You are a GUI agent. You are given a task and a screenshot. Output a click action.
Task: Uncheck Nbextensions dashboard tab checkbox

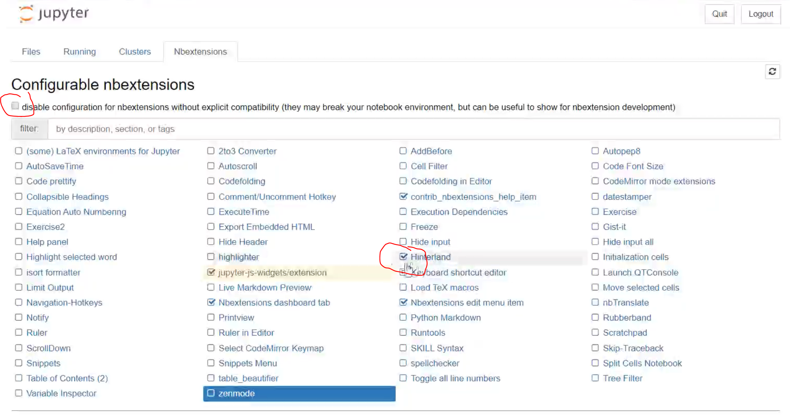pos(211,302)
